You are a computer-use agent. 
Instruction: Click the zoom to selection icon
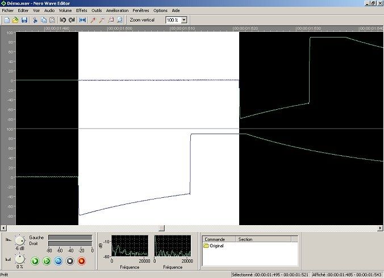[111, 20]
